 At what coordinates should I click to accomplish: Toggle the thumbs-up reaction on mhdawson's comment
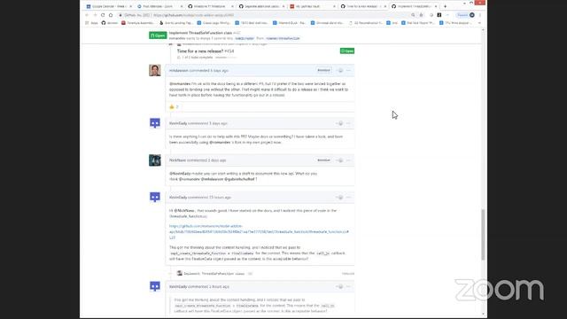tap(174, 106)
